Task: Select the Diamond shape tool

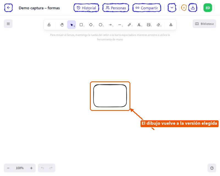Action: (x=91, y=25)
